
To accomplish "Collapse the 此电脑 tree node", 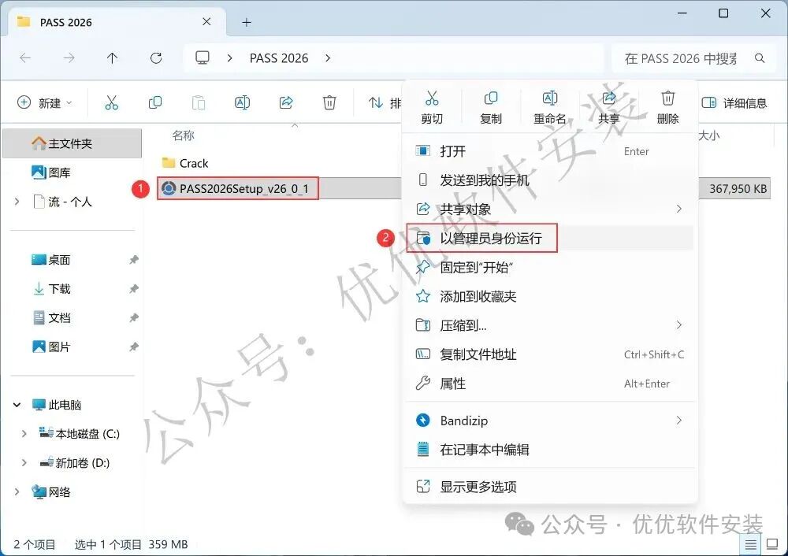I will tap(17, 404).
